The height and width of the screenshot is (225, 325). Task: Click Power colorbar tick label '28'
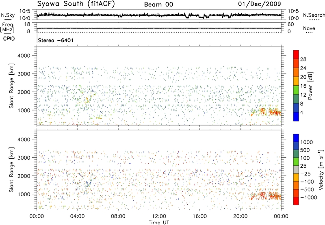[x=303, y=59]
